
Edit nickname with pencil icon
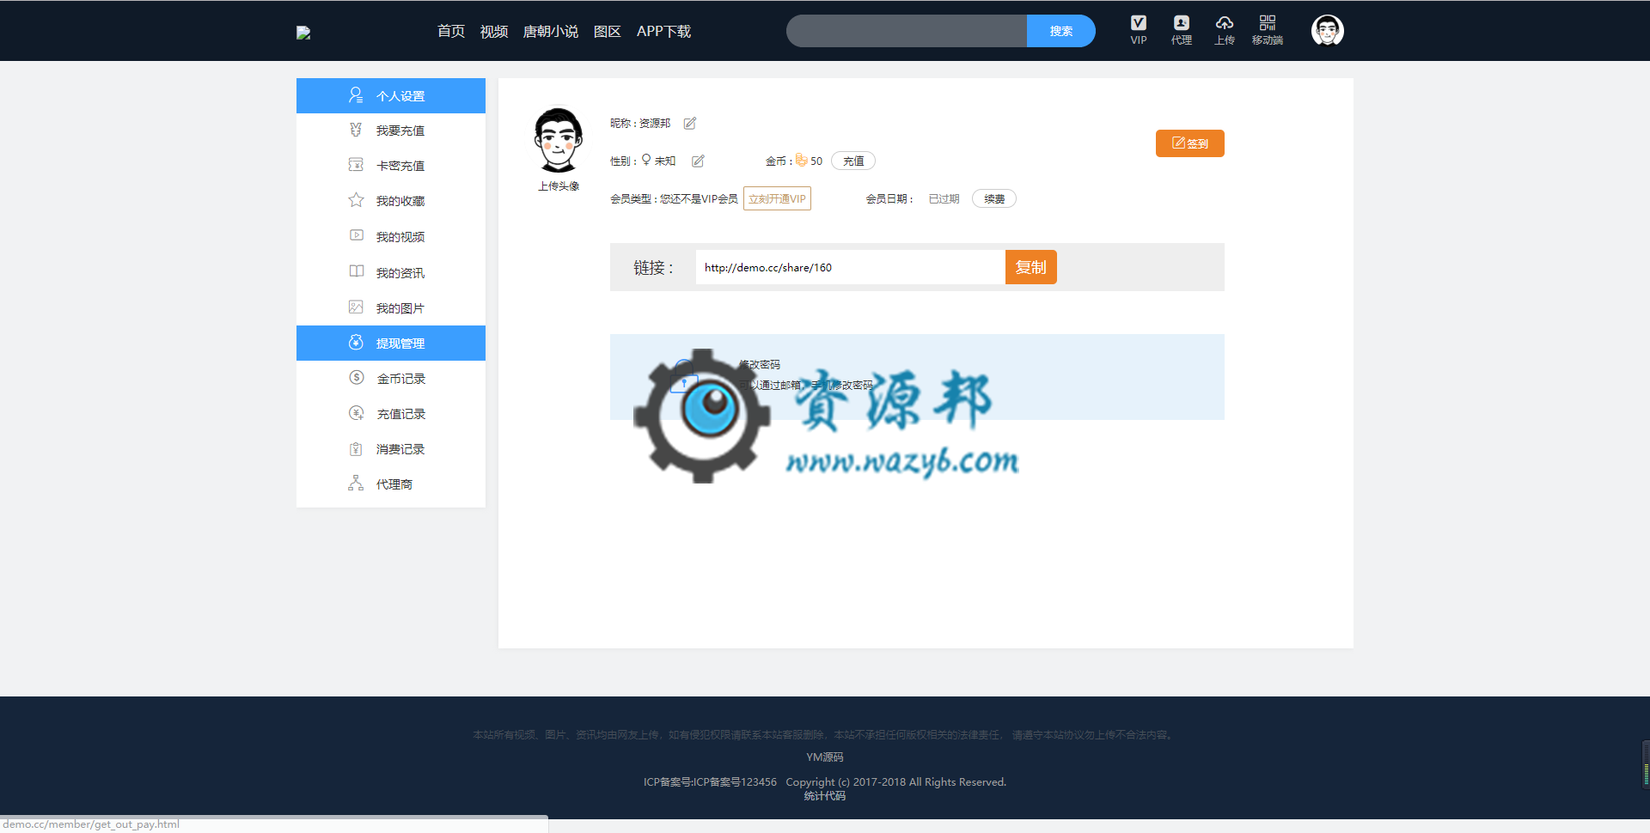689,123
